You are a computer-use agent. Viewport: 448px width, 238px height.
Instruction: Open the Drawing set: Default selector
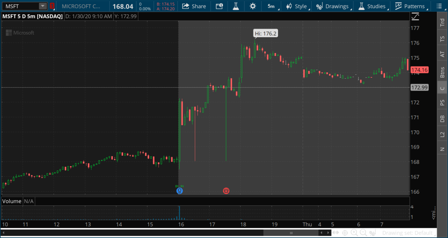pos(409,233)
